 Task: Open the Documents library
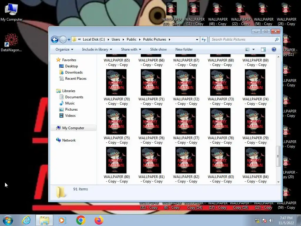pyautogui.click(x=74, y=97)
